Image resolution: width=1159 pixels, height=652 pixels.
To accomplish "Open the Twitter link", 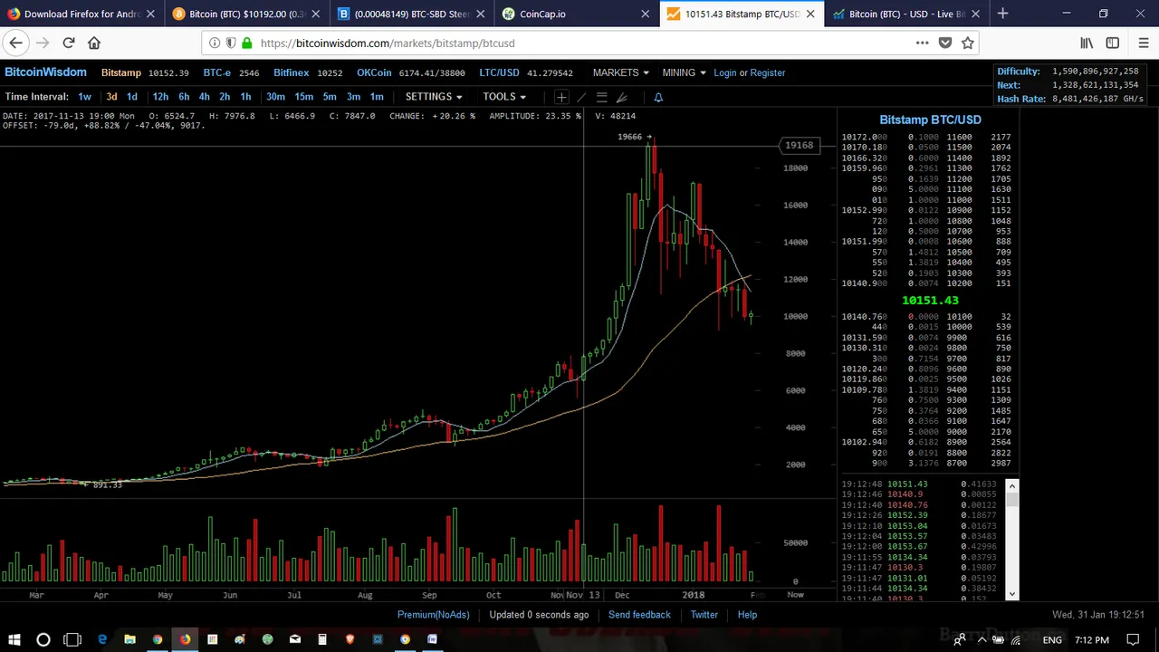I will coord(704,615).
